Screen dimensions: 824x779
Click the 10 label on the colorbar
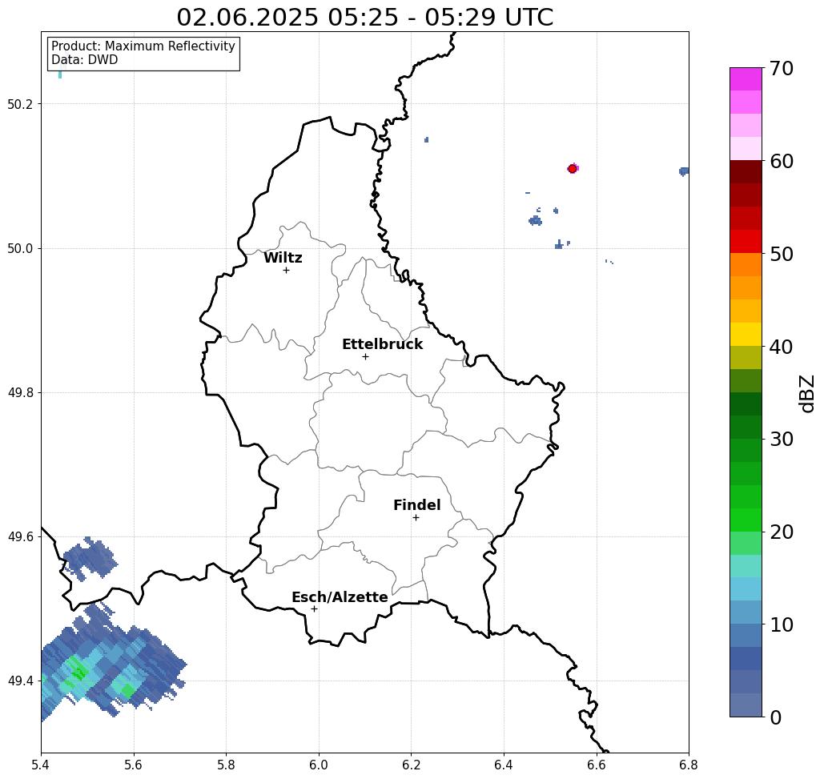(781, 624)
